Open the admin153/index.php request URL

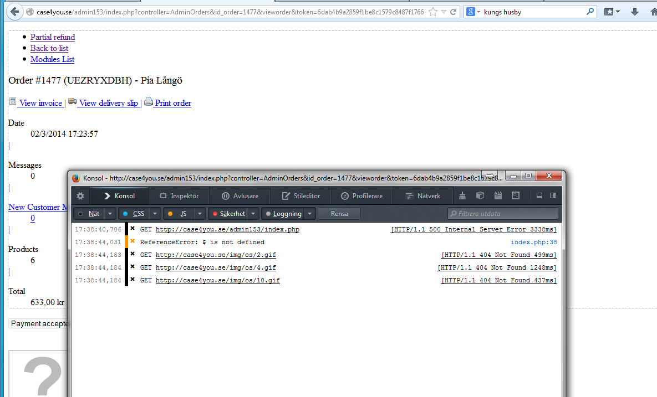point(227,229)
